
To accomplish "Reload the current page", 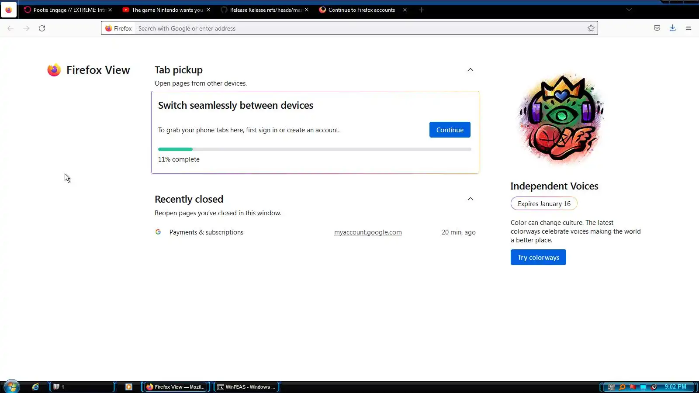I will pos(42,28).
